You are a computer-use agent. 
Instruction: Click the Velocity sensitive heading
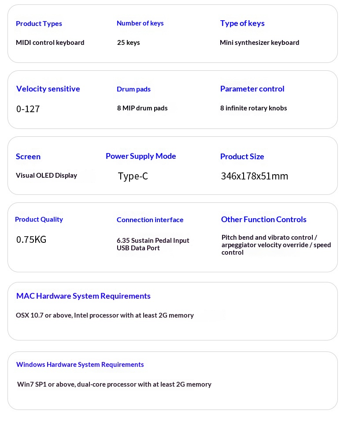(48, 89)
